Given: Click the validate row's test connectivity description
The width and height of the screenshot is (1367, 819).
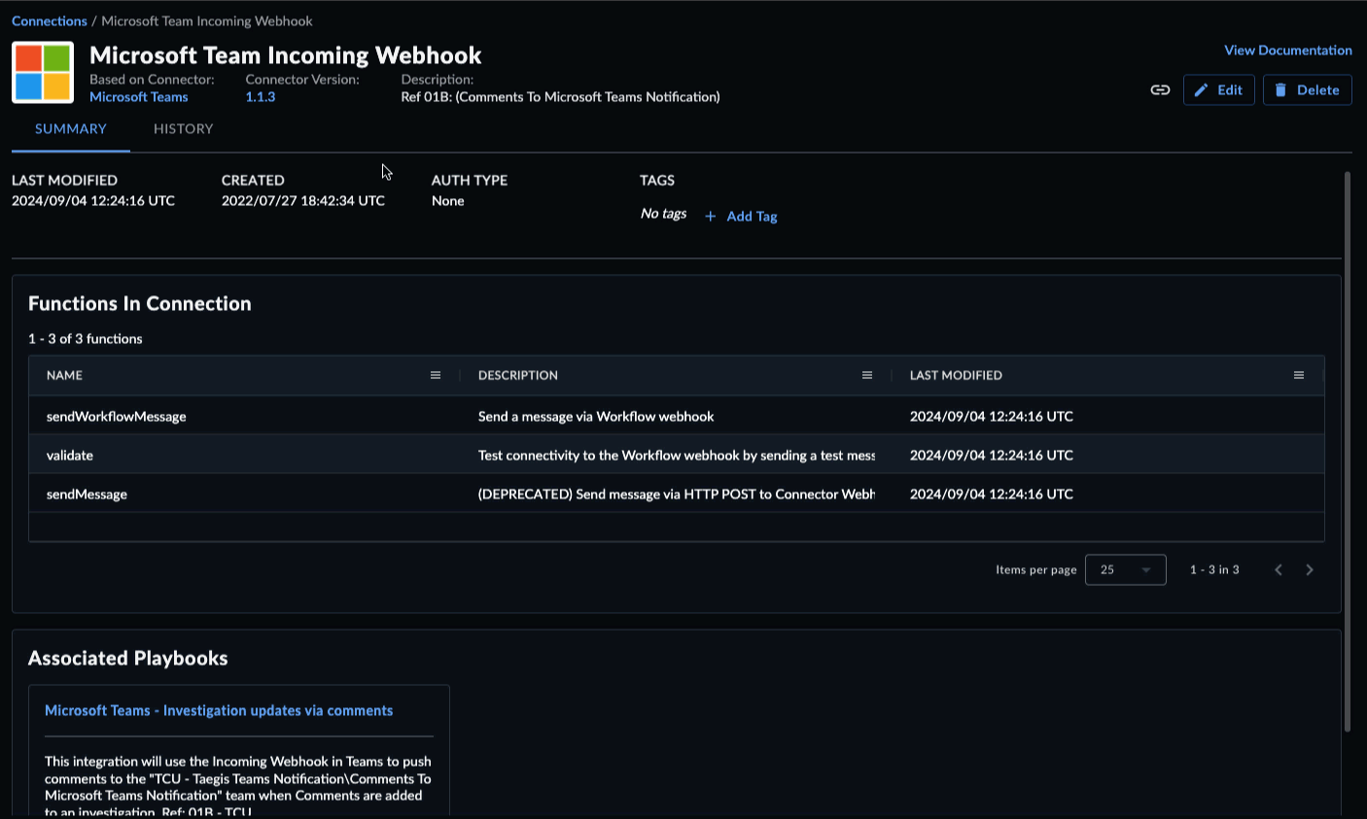Looking at the screenshot, I should 677,455.
